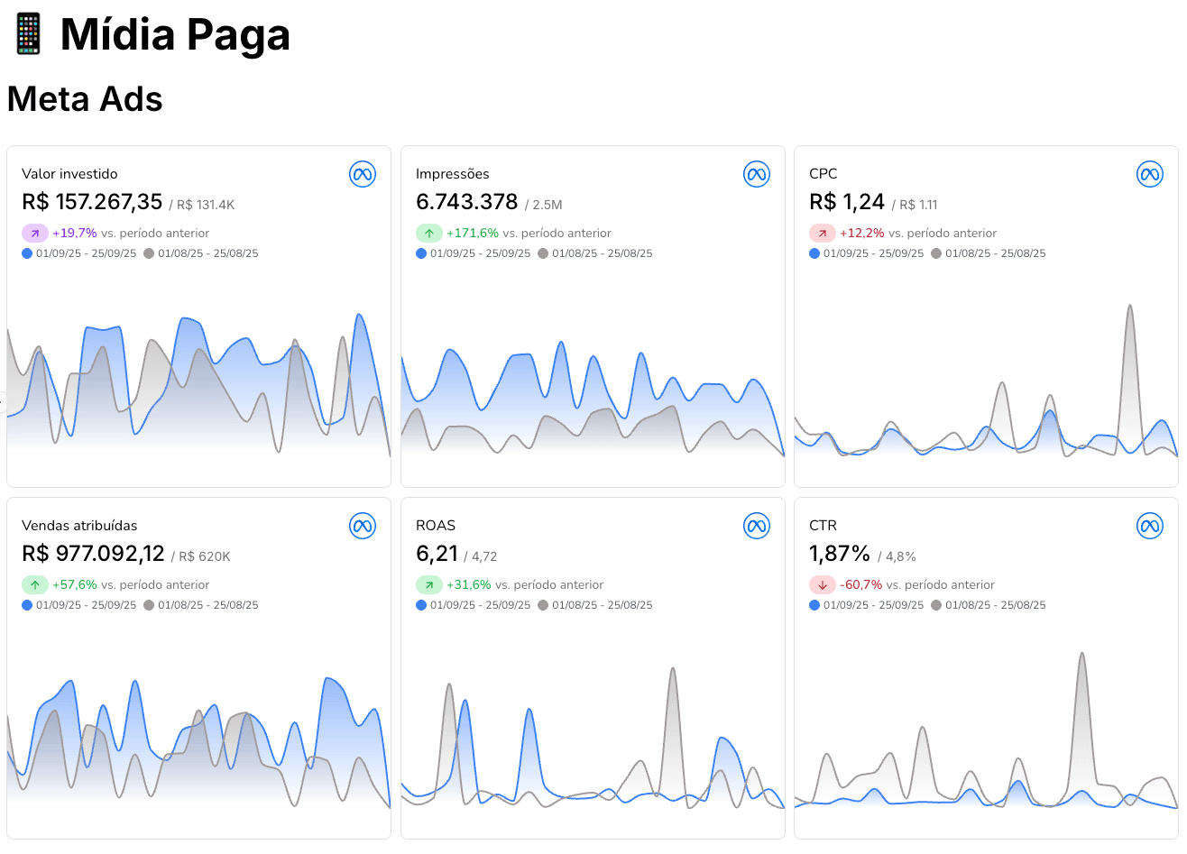
Task: Click the -60,7% change text
Action: pos(861,584)
